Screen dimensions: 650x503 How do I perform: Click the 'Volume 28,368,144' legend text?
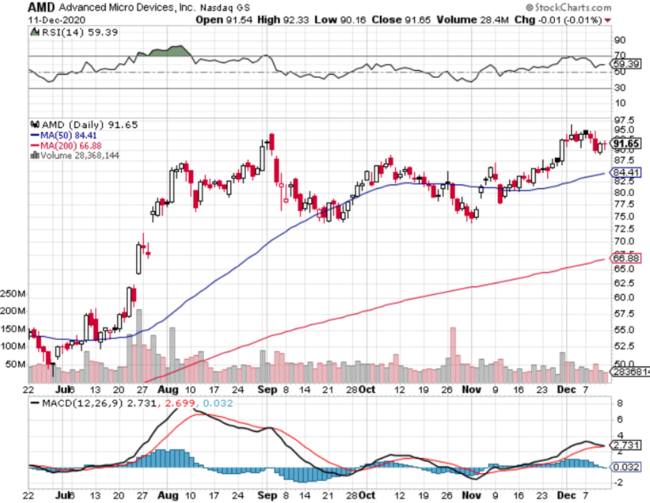80,156
